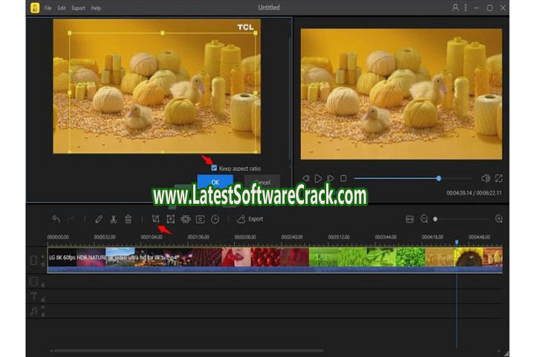Click the pencil Edit icon
This screenshot has width=535, height=357.
(x=98, y=219)
